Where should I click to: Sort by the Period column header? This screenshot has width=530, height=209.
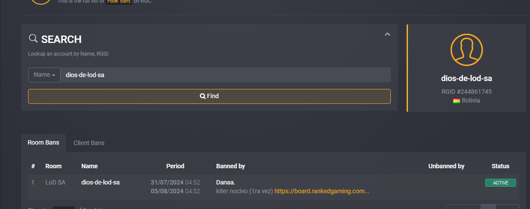(x=175, y=166)
